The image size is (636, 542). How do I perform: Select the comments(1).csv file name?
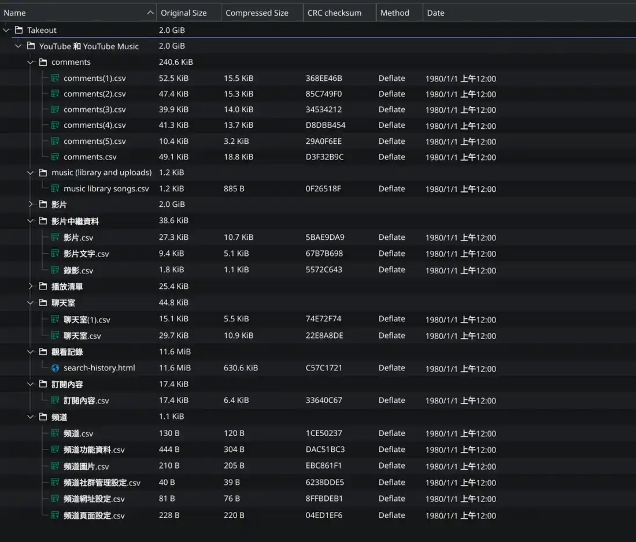click(94, 78)
